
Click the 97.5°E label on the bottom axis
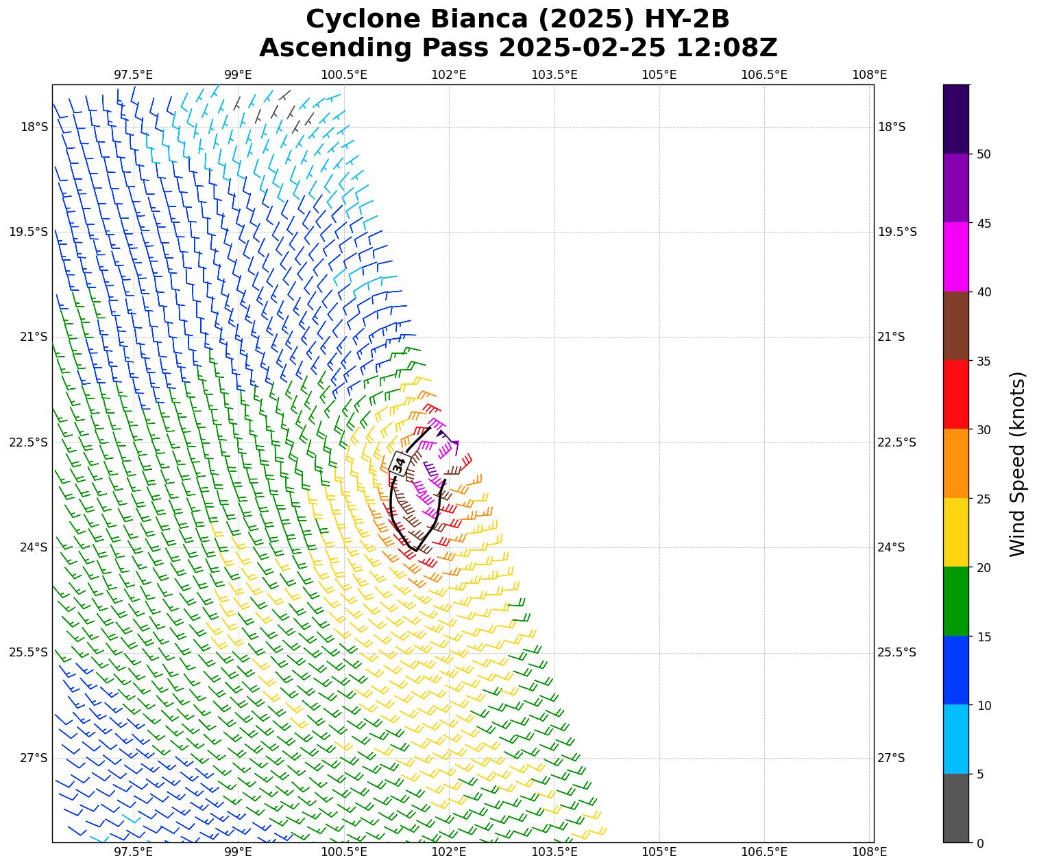coord(133,852)
